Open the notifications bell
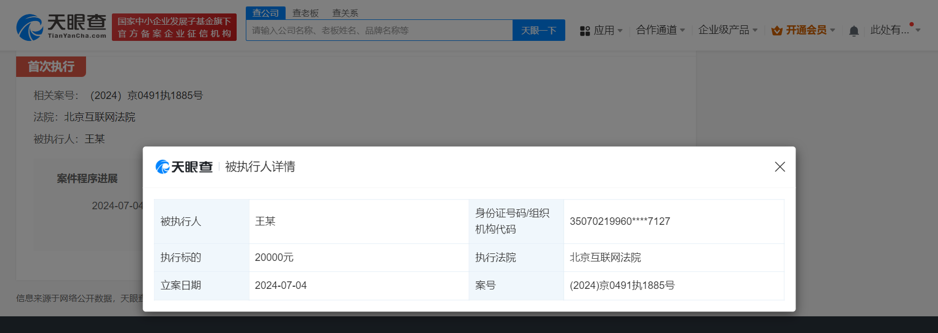The height and width of the screenshot is (333, 938). pos(854,31)
